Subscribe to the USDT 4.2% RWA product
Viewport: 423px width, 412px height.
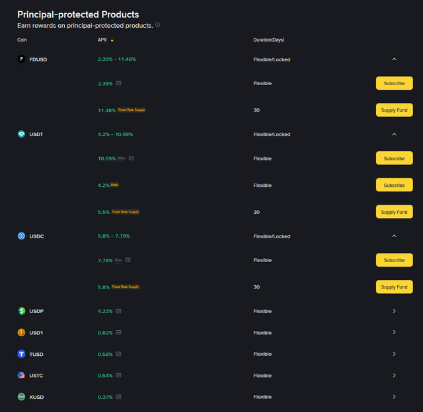tap(394, 186)
